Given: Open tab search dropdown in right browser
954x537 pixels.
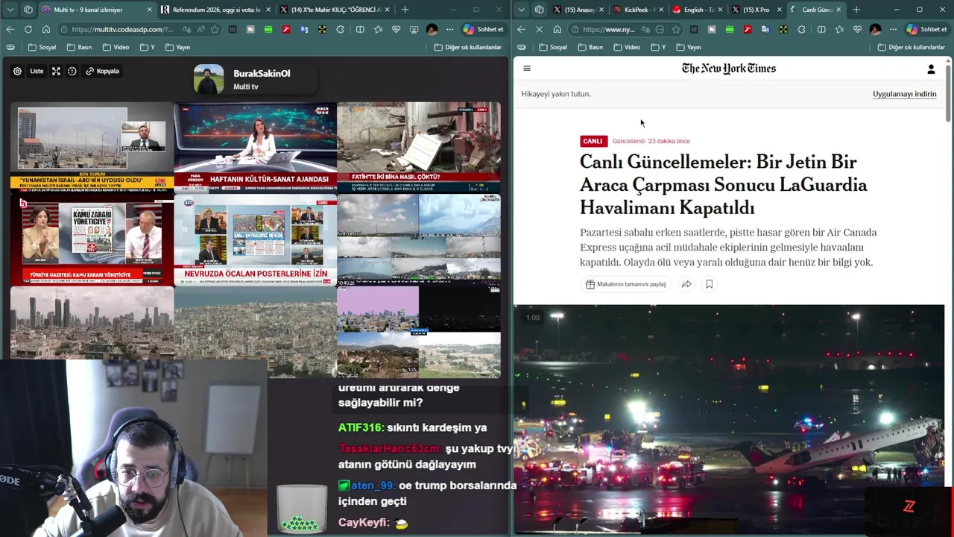Looking at the screenshot, I should tap(521, 10).
